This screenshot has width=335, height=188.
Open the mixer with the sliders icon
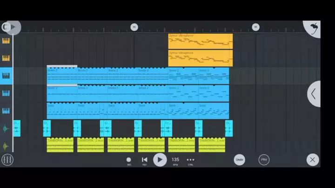[x=7, y=160]
